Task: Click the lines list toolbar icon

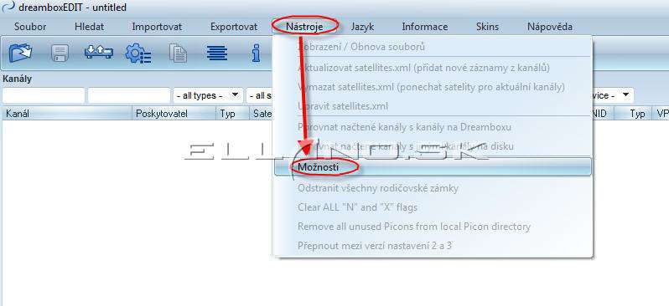Action: click(217, 54)
